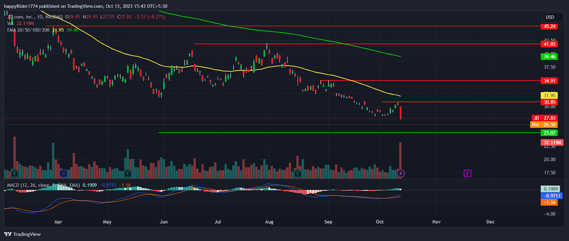The height and width of the screenshot is (241, 569).
Task: Click the O29.95 open value in header
Action: [x=73, y=17]
